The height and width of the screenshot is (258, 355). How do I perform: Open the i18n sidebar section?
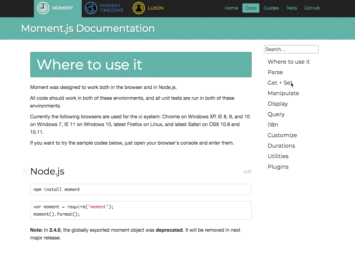tap(273, 125)
